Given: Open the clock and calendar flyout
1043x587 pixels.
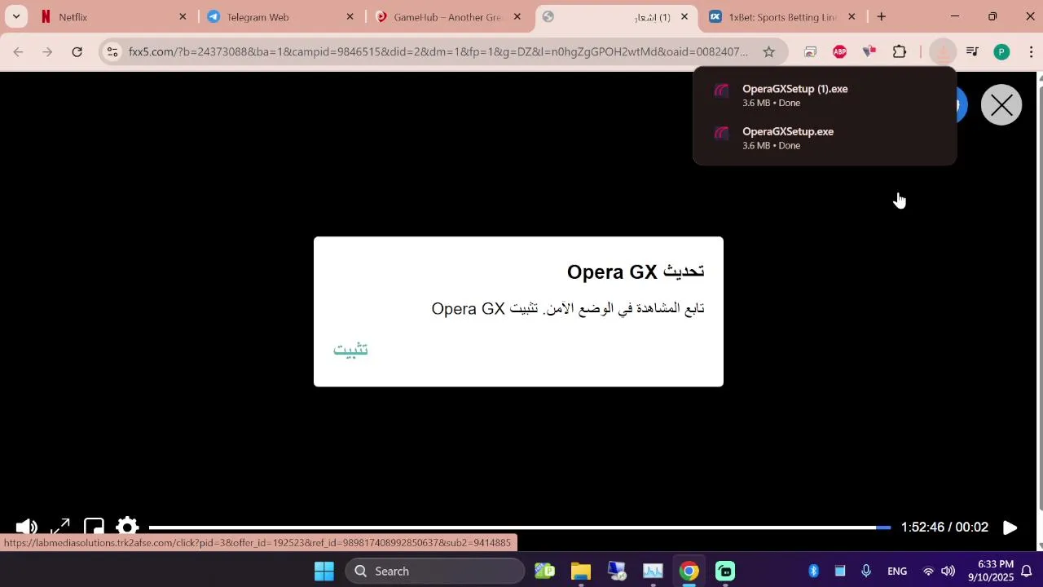Looking at the screenshot, I should click(990, 571).
